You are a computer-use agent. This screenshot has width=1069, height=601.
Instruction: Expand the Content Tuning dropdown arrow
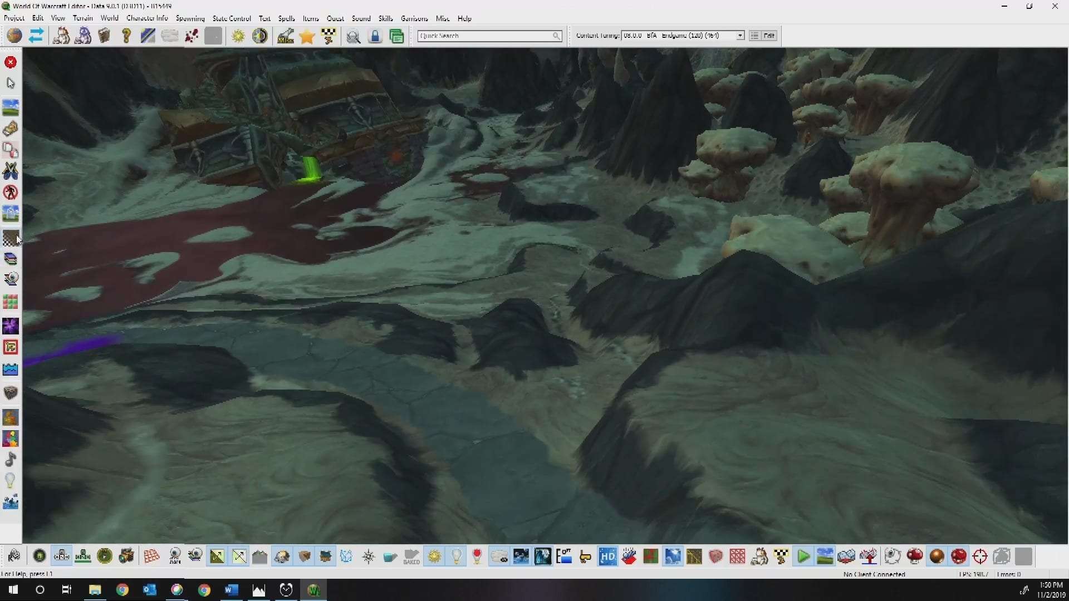740,36
